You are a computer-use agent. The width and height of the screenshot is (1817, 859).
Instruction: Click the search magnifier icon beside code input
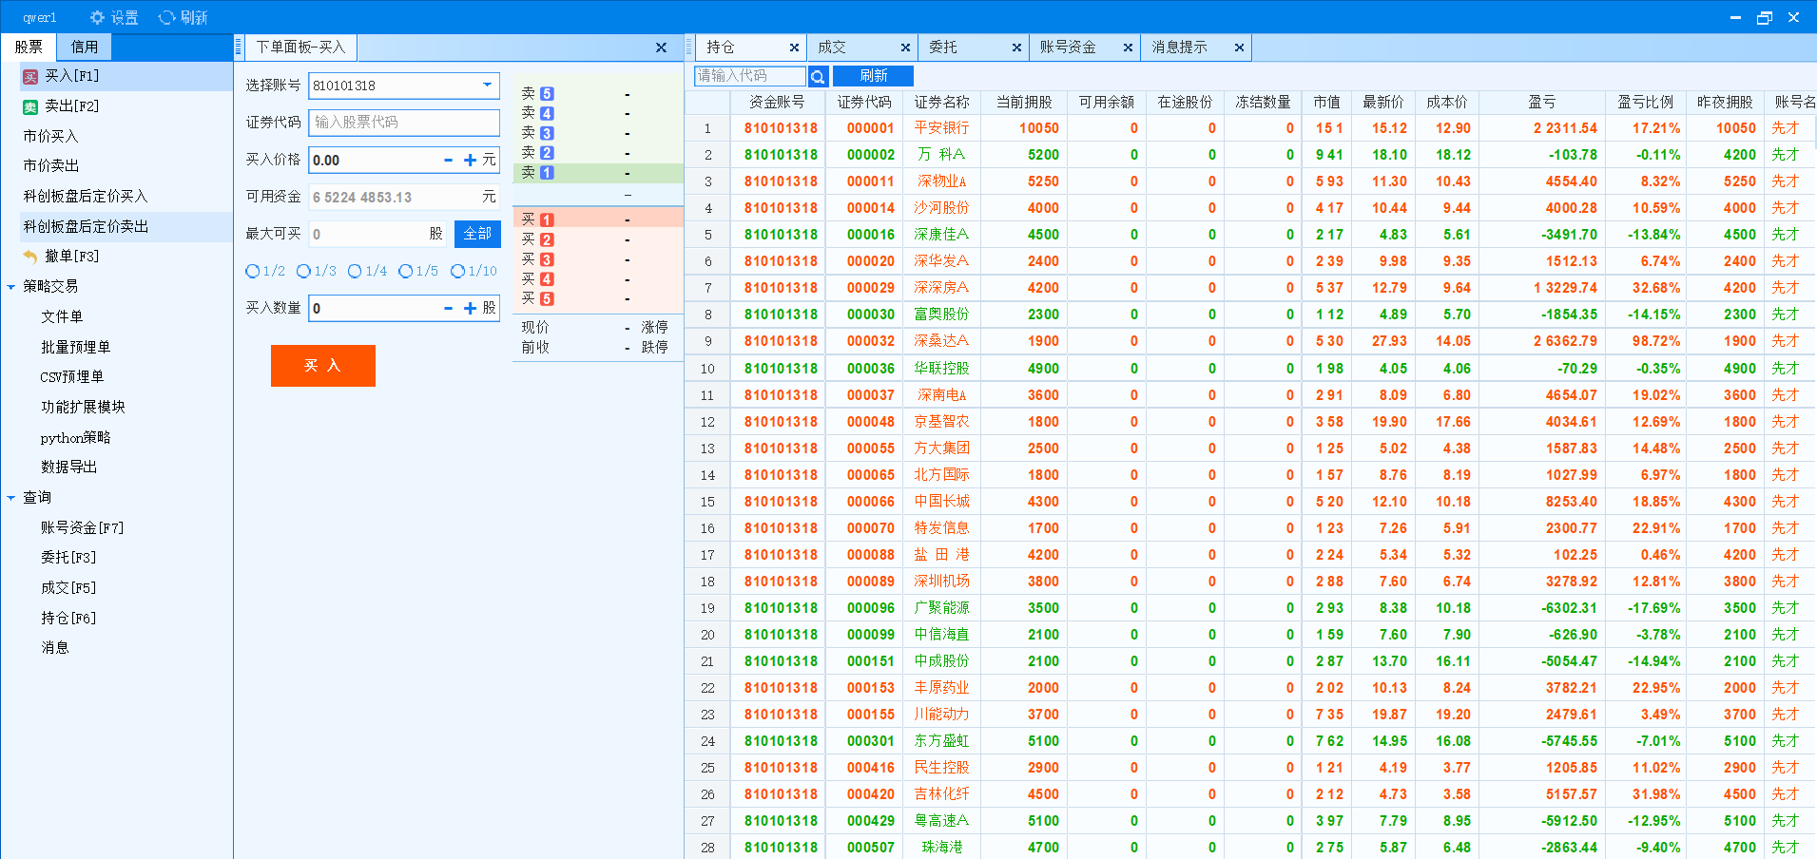coord(818,76)
